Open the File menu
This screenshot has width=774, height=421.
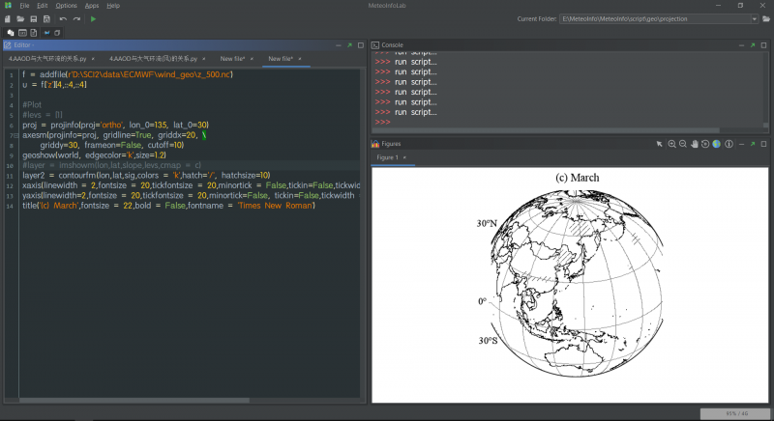click(24, 6)
